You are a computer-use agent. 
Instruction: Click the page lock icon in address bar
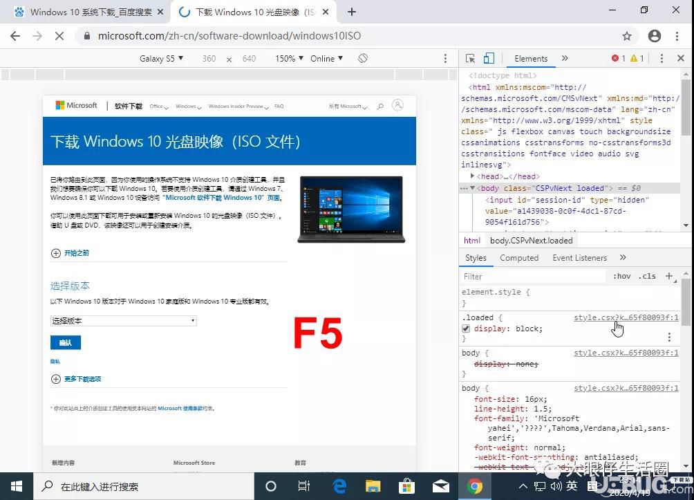87,36
